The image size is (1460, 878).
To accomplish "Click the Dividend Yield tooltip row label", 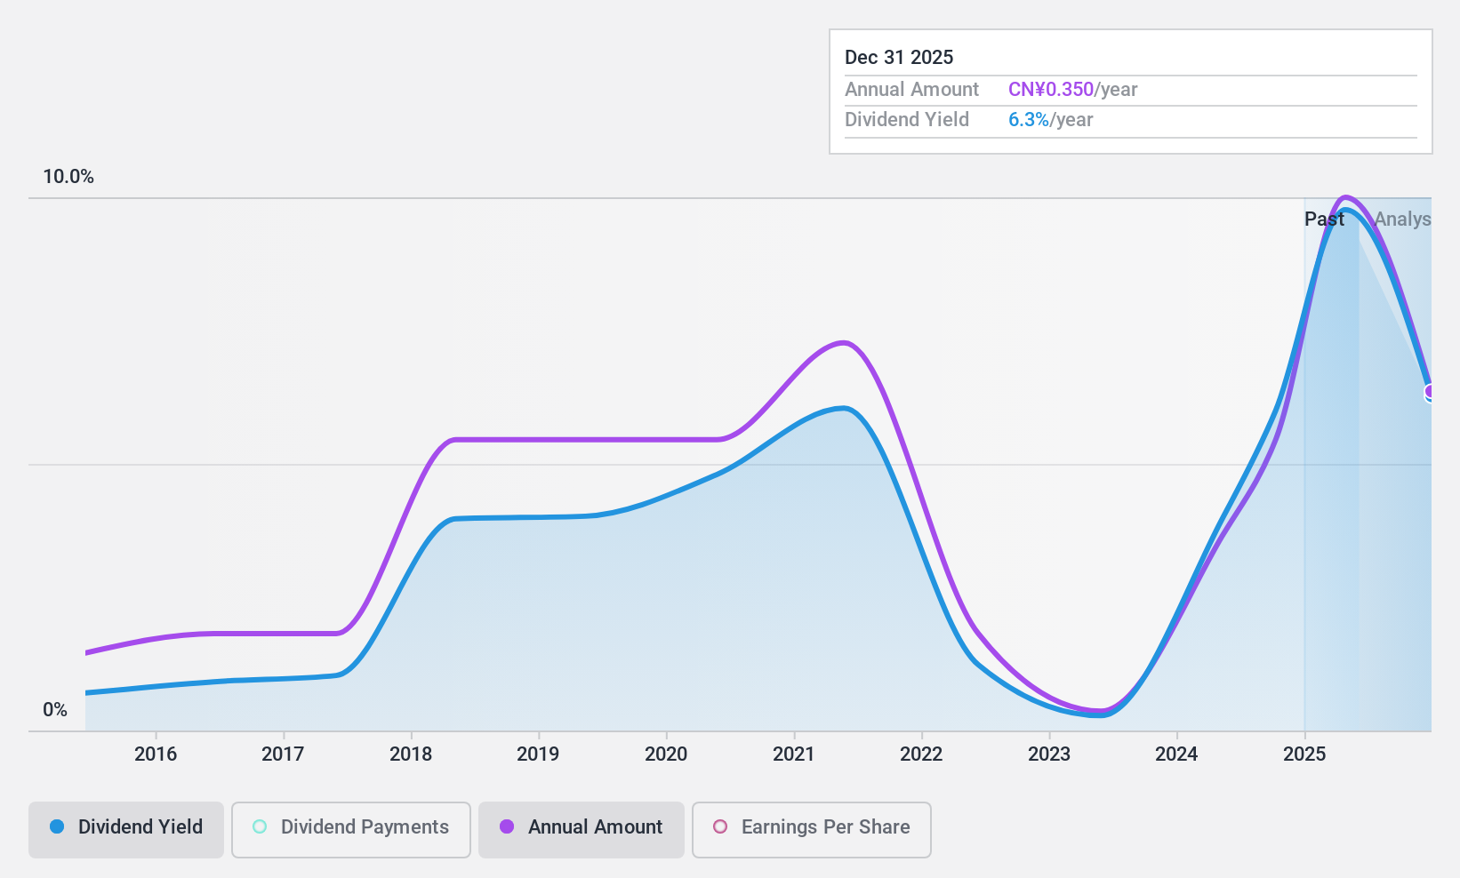I will click(907, 120).
